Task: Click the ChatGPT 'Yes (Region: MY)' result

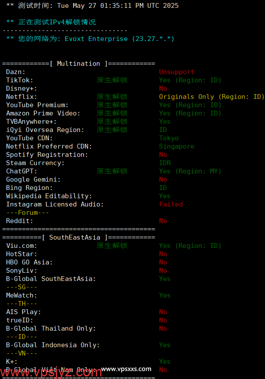Action: pos(190,171)
